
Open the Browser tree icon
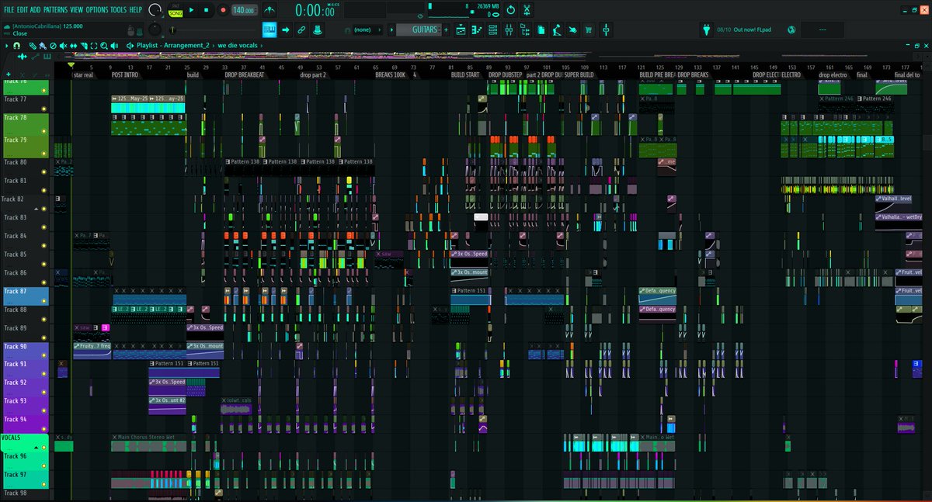(525, 29)
